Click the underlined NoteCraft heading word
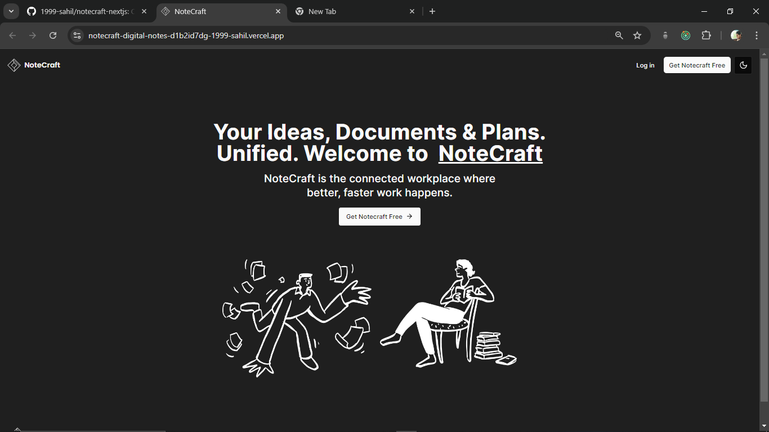Viewport: 769px width, 432px height. 490,154
